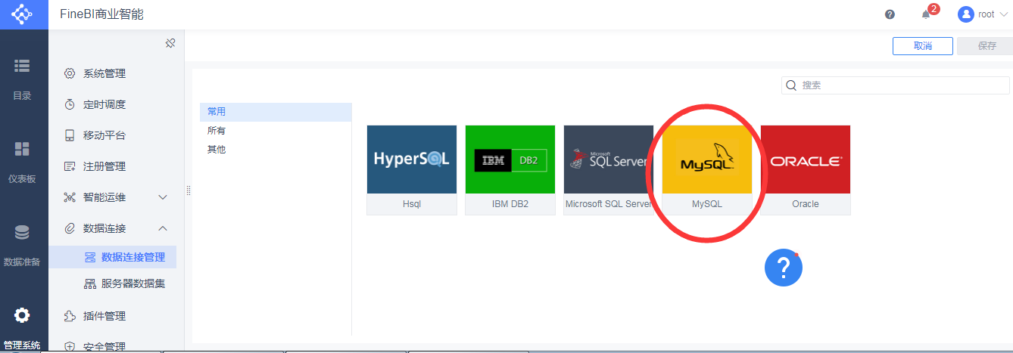Click the FineBI商业智能 title text
This screenshot has height=353, width=1013.
[x=101, y=14]
